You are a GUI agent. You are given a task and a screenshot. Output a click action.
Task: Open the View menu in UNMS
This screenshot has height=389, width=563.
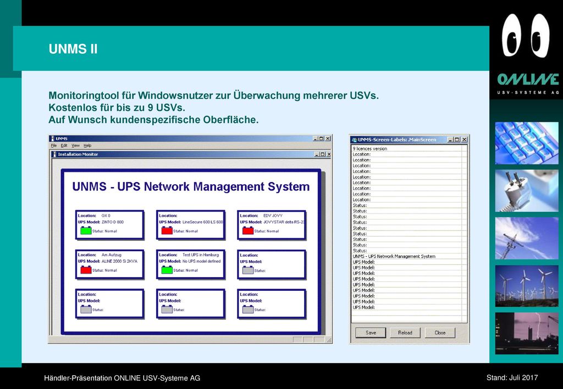click(75, 145)
